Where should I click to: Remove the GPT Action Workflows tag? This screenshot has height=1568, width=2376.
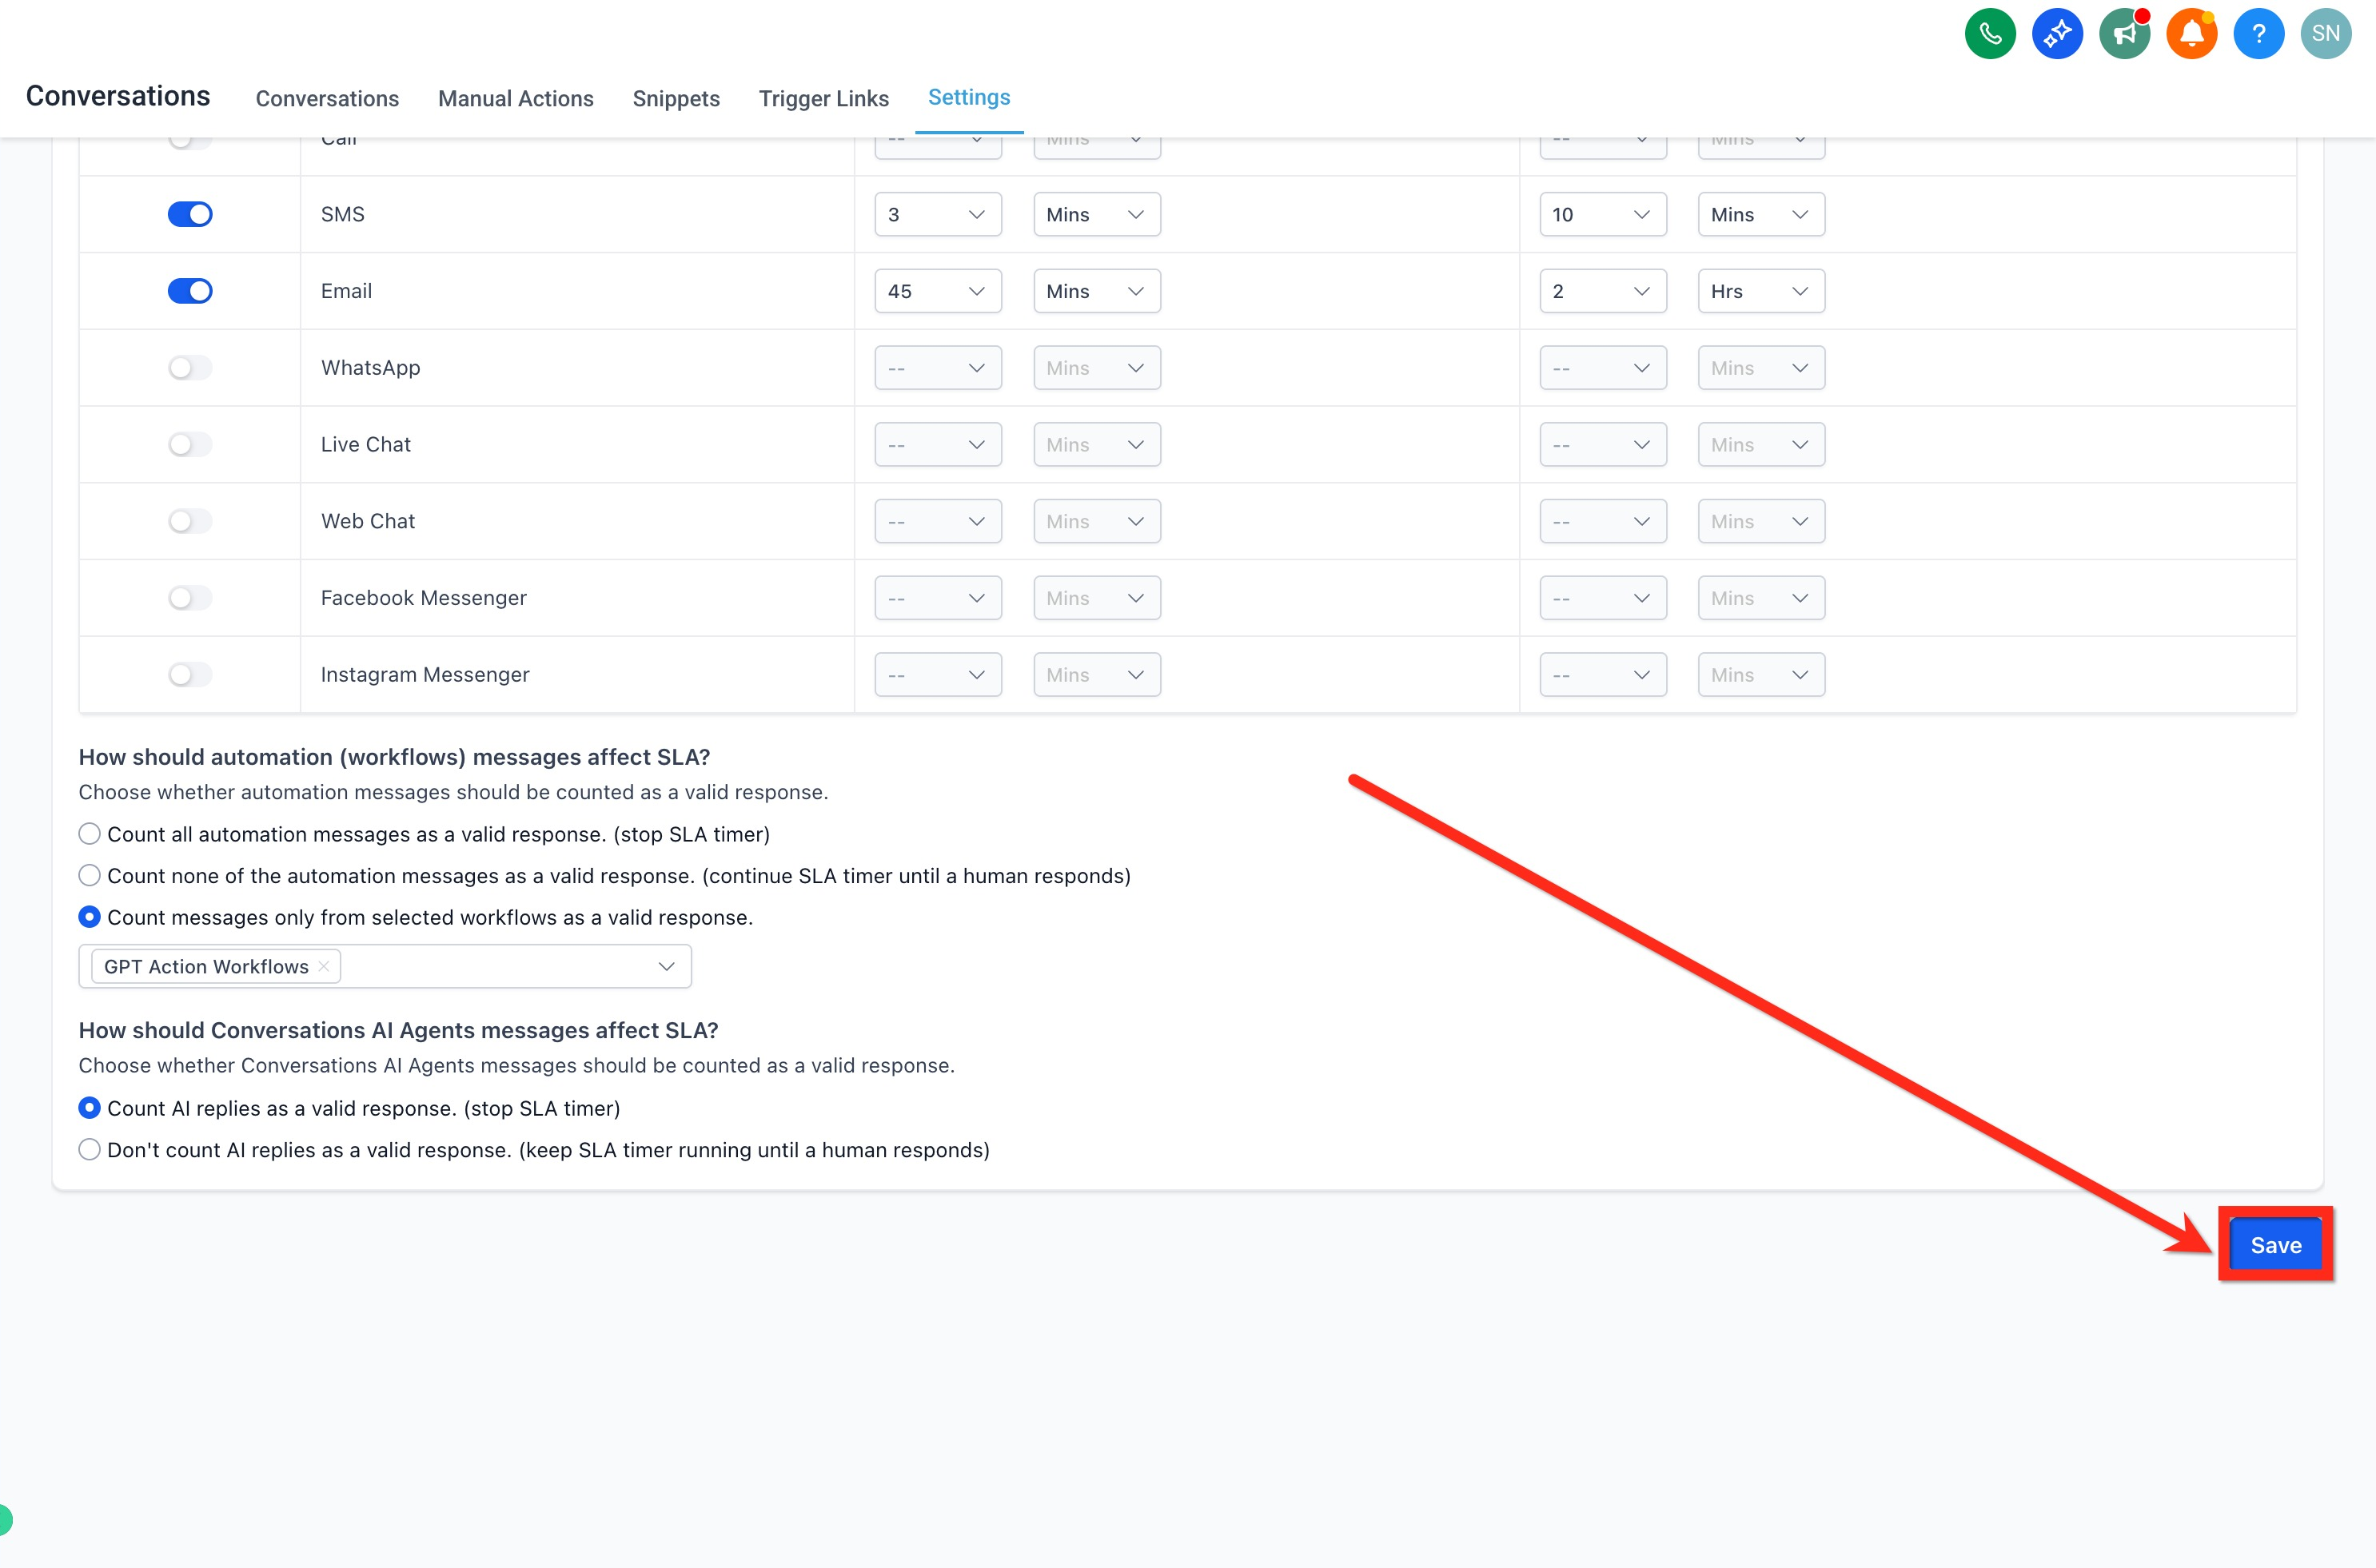coord(323,966)
